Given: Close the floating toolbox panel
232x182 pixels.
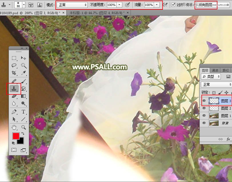Looking at the screenshot, I should point(27,48).
